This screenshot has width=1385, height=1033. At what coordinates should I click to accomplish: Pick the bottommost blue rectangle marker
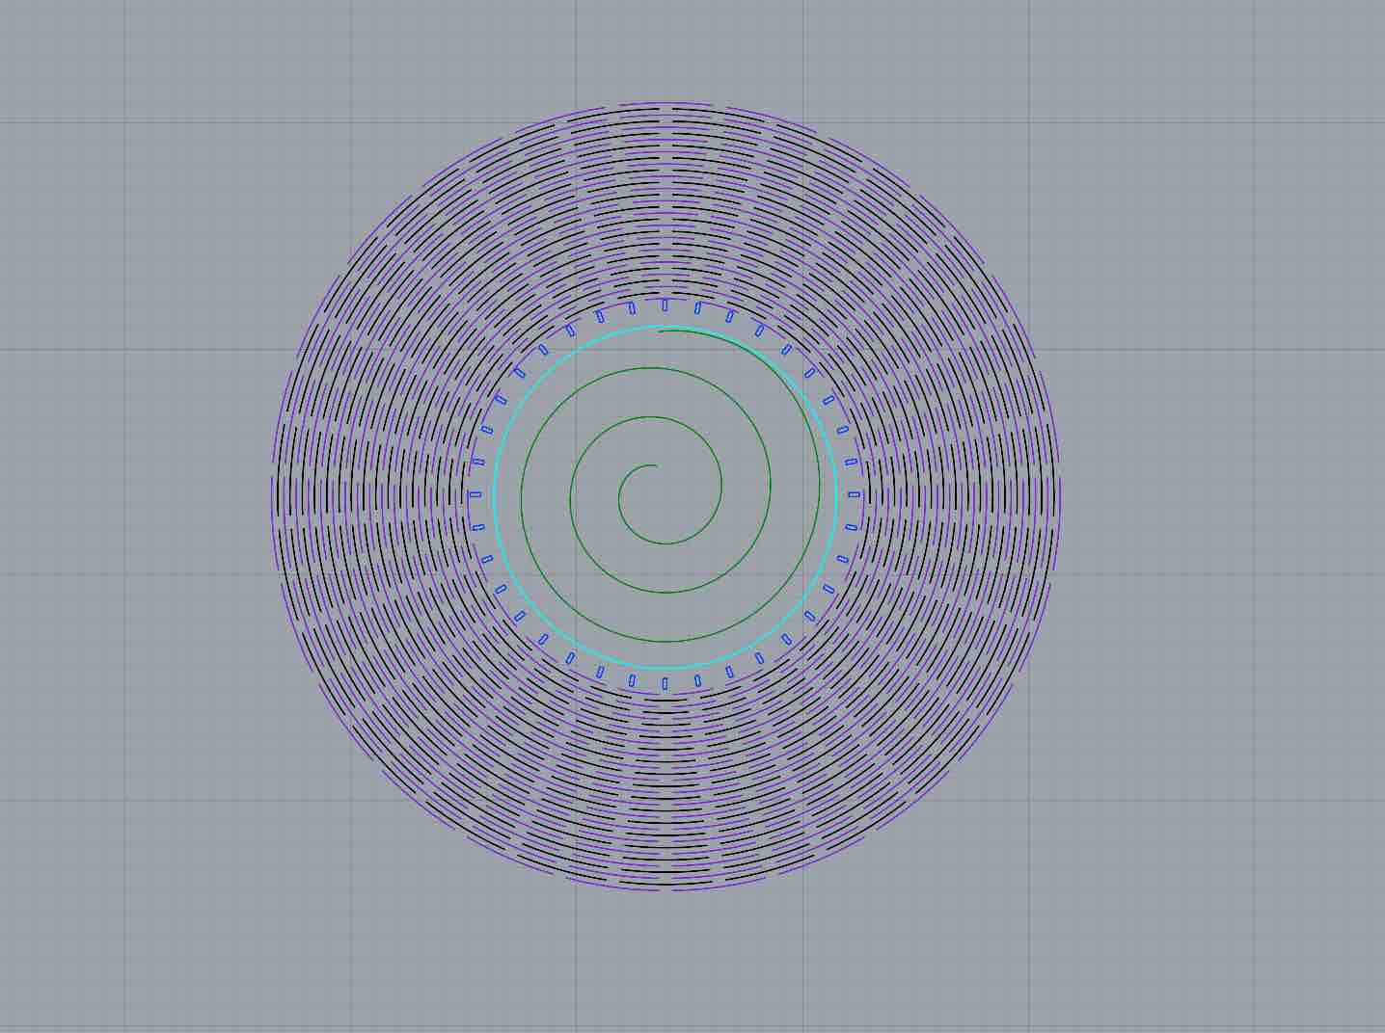pos(665,684)
